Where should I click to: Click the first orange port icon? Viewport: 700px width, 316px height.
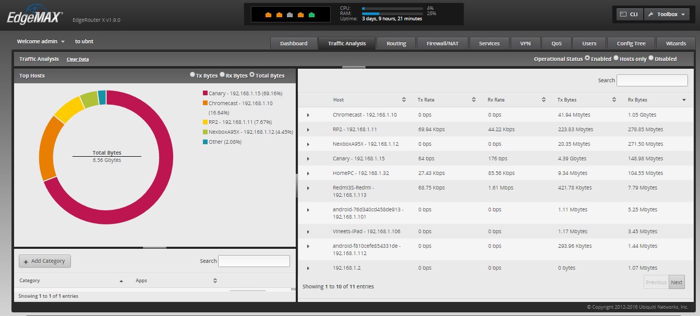click(268, 15)
